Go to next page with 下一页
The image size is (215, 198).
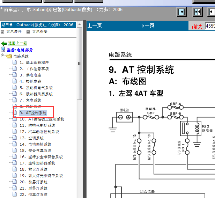(x=147, y=25)
